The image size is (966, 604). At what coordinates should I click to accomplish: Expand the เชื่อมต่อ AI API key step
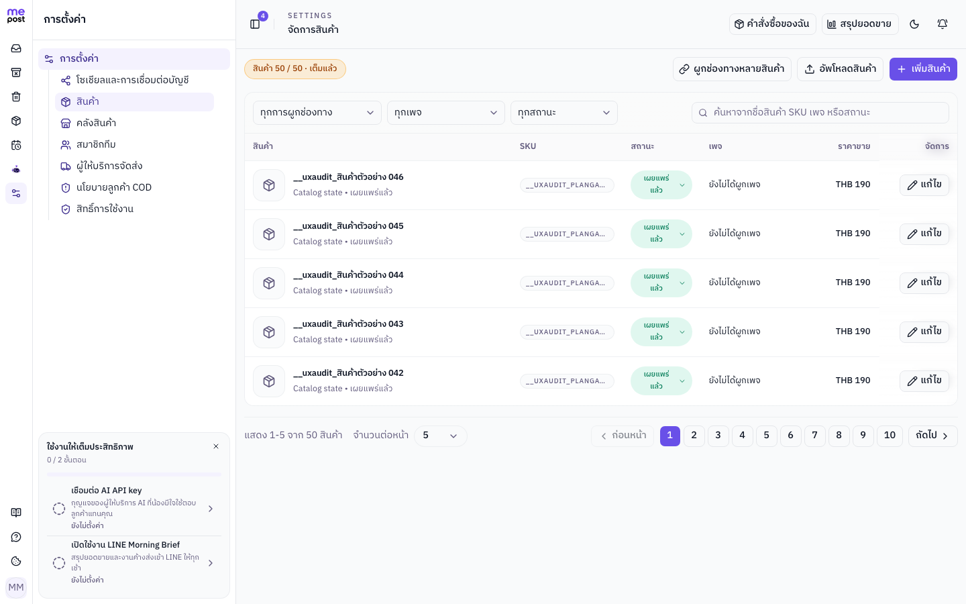pyautogui.click(x=134, y=509)
